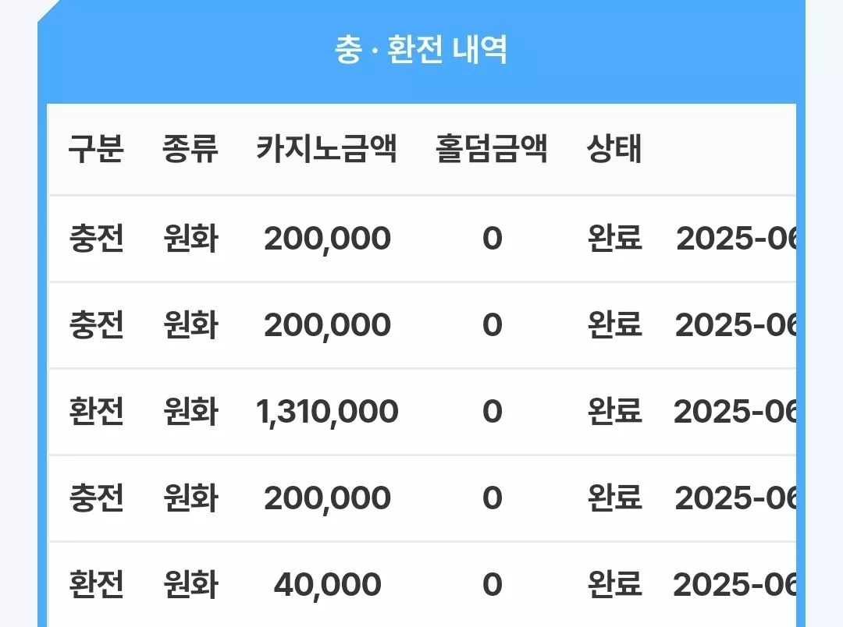
Task: Click 원화 type in the 40,000 row
Action: 191,585
